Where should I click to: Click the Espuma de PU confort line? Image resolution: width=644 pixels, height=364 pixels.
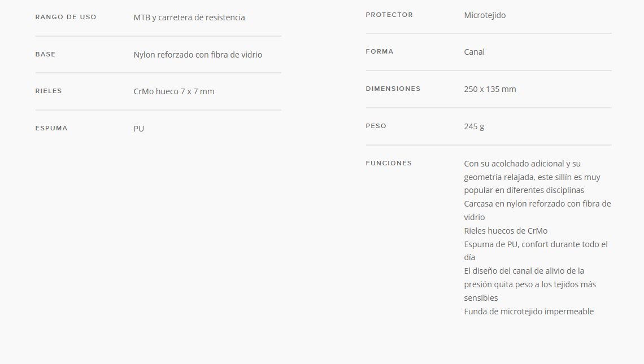(x=536, y=251)
